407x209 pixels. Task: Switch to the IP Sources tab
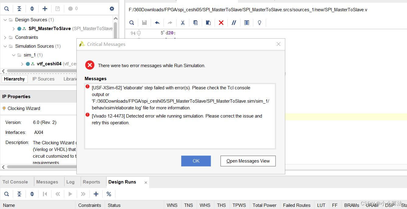click(x=44, y=79)
